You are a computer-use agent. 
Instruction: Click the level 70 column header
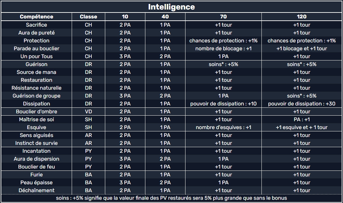[223, 17]
